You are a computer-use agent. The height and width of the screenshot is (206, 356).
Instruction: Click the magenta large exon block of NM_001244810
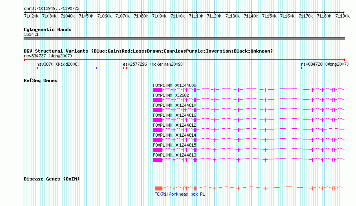pyautogui.click(x=158, y=110)
